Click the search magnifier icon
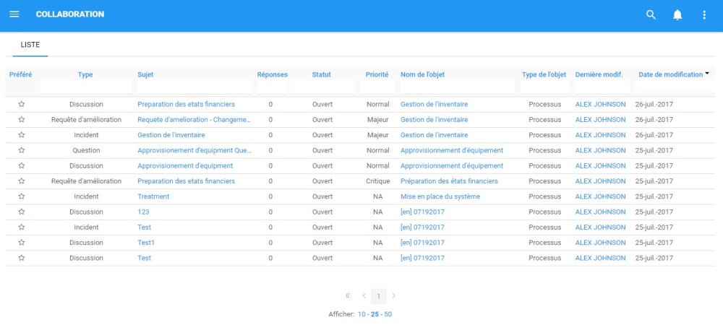The height and width of the screenshot is (325, 723). tap(651, 14)
